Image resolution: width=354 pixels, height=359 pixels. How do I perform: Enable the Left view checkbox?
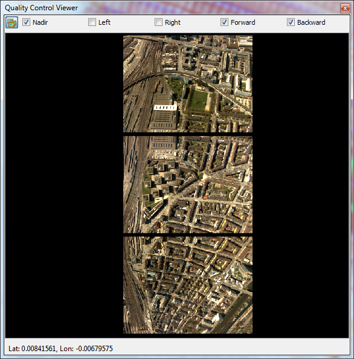tap(92, 22)
